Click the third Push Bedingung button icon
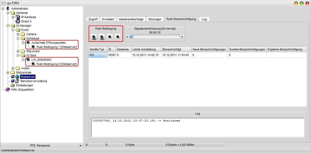Screen dimensions: 311x154 coord(110,37)
